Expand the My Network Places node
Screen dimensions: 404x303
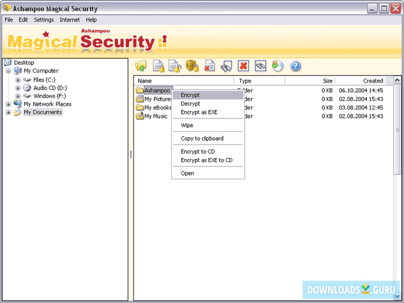tap(8, 104)
